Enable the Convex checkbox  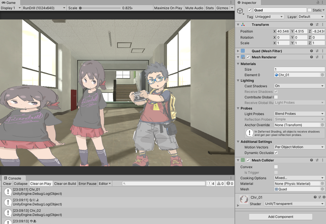[x=276, y=167]
